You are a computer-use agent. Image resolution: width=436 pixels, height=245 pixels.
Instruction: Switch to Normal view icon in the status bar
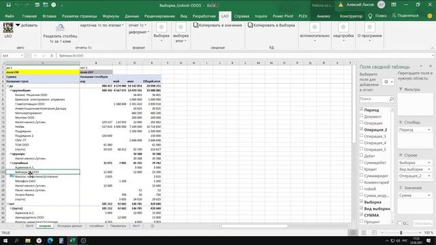(353, 233)
